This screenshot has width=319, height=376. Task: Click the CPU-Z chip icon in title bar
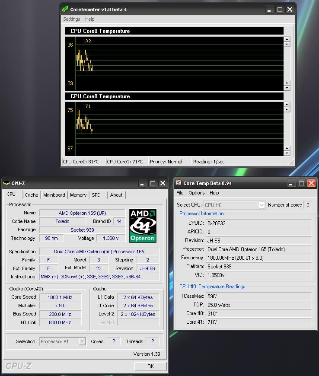click(6, 183)
